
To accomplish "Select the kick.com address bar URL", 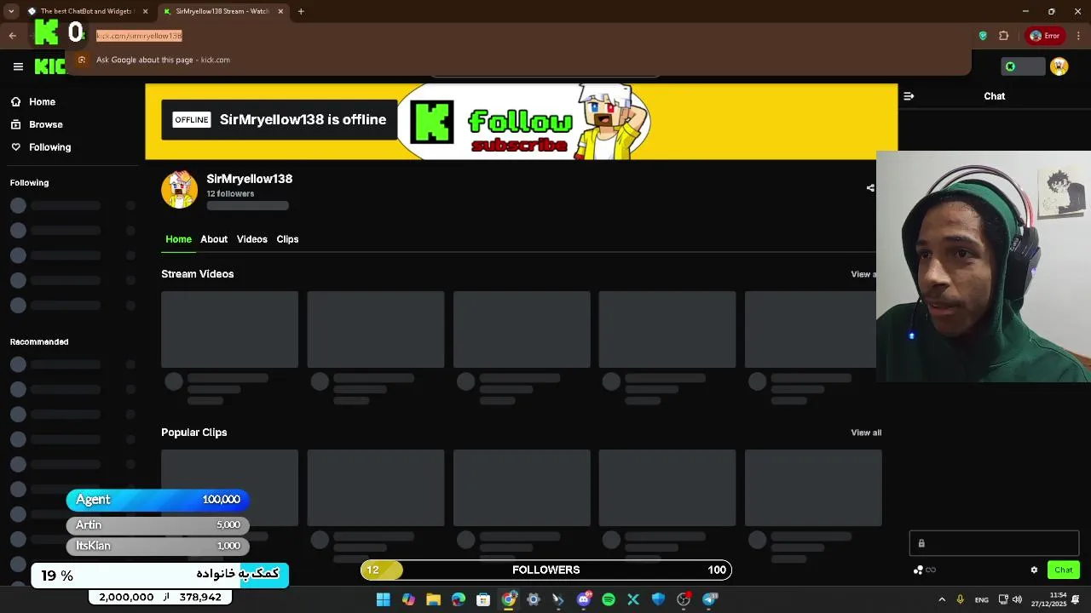I will point(139,36).
